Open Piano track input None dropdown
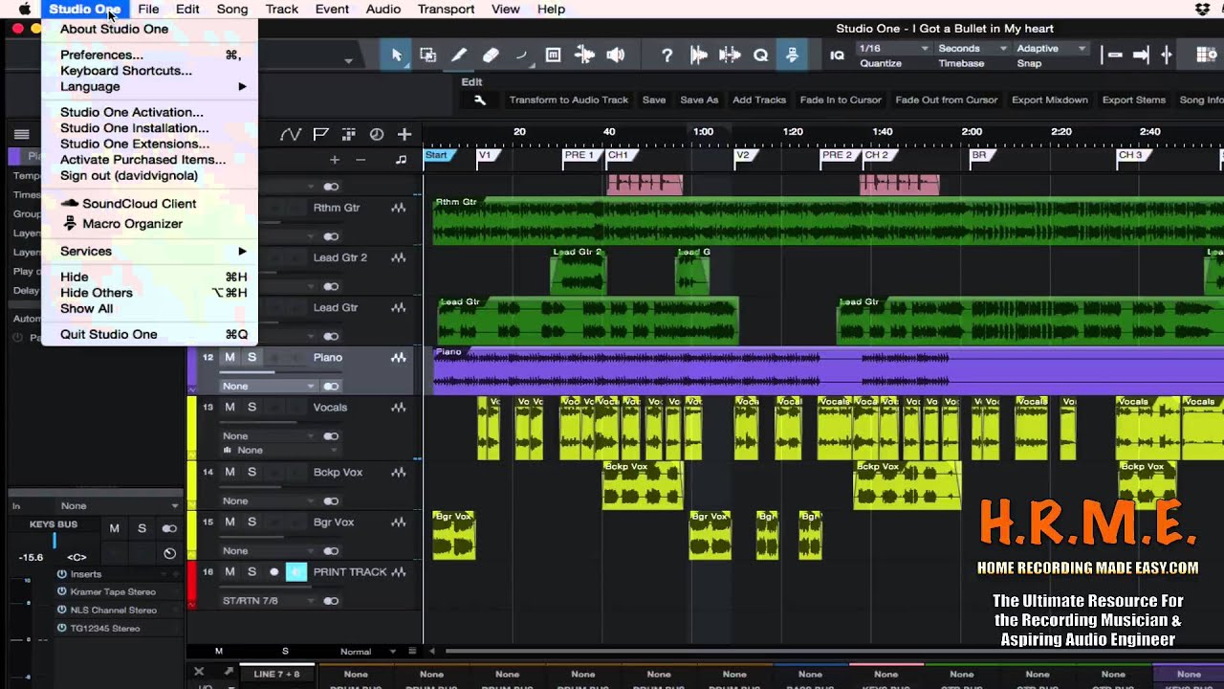The image size is (1224, 689). [268, 386]
